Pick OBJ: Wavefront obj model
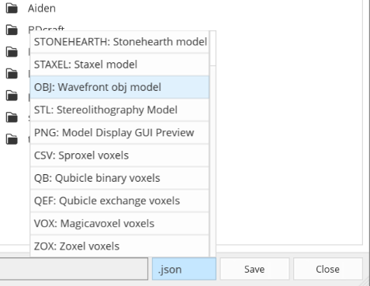This screenshot has height=286, width=370. tap(119, 87)
